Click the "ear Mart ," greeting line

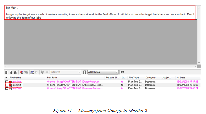coord(12,8)
